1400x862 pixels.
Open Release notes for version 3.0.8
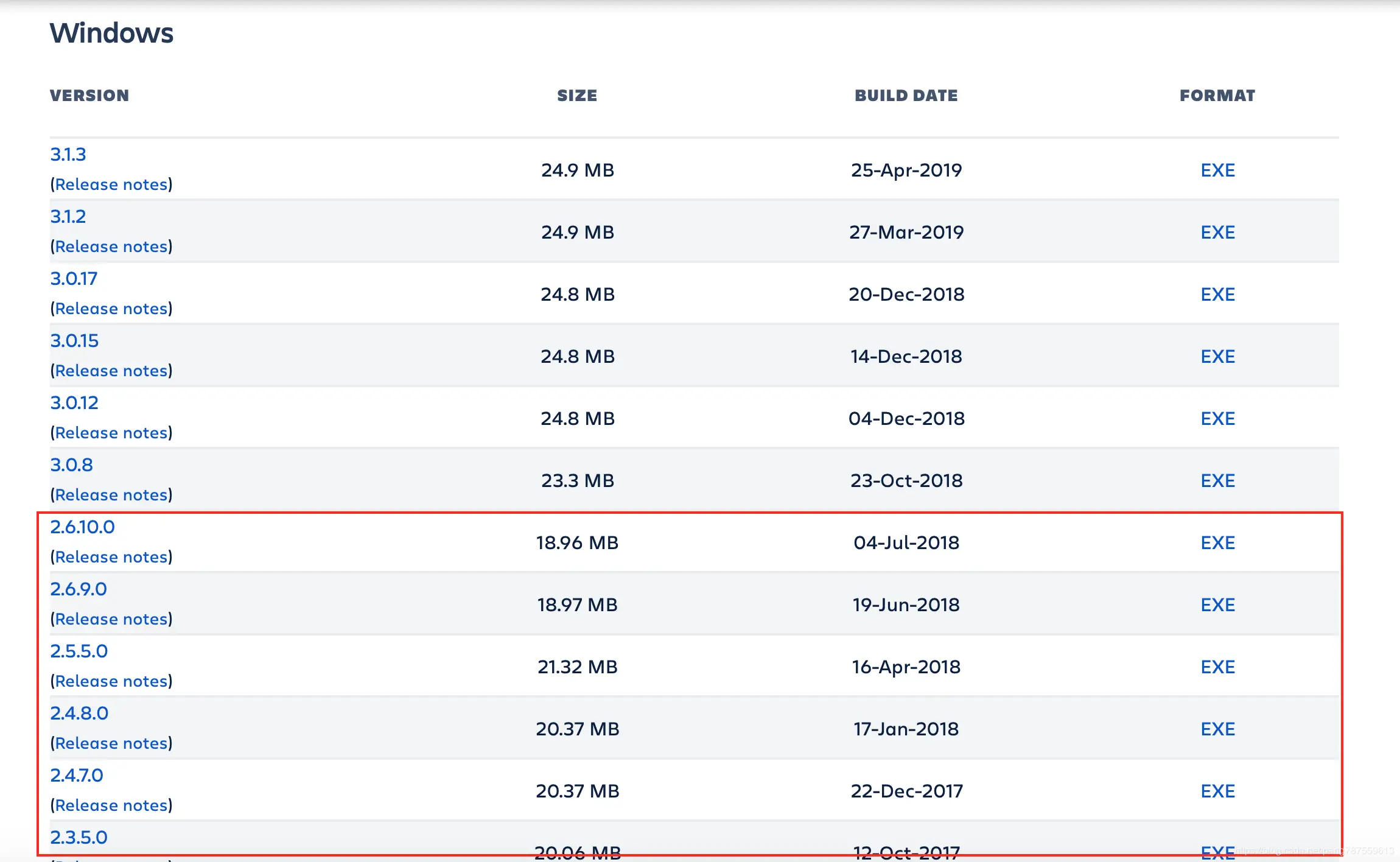[111, 494]
